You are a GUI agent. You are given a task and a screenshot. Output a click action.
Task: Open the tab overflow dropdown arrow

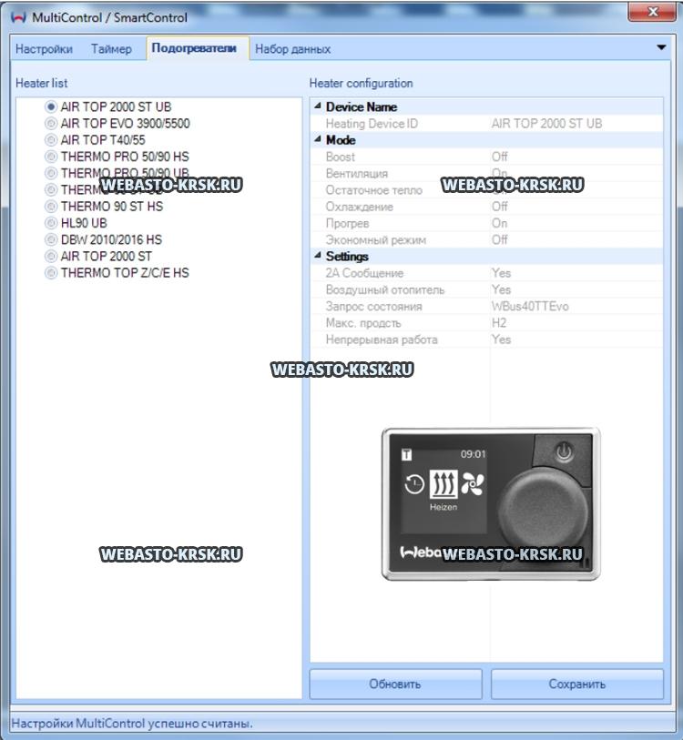(661, 47)
